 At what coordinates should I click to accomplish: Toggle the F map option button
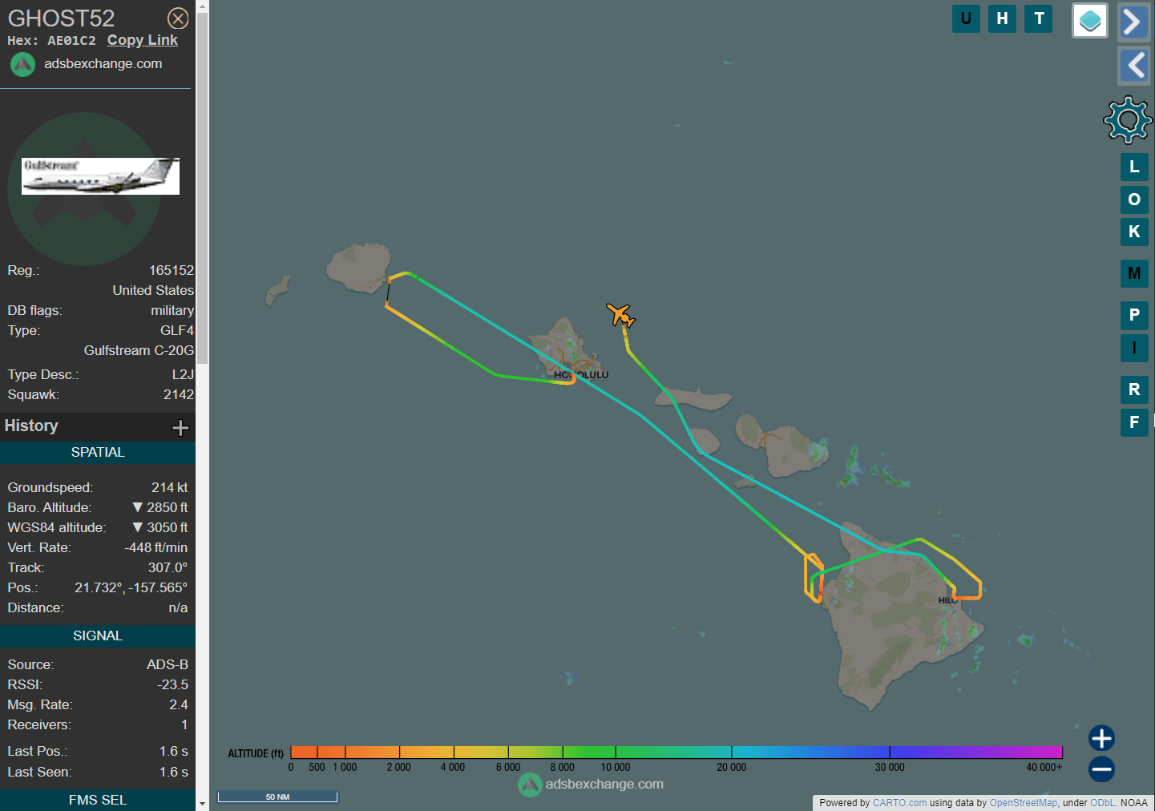coord(1134,422)
